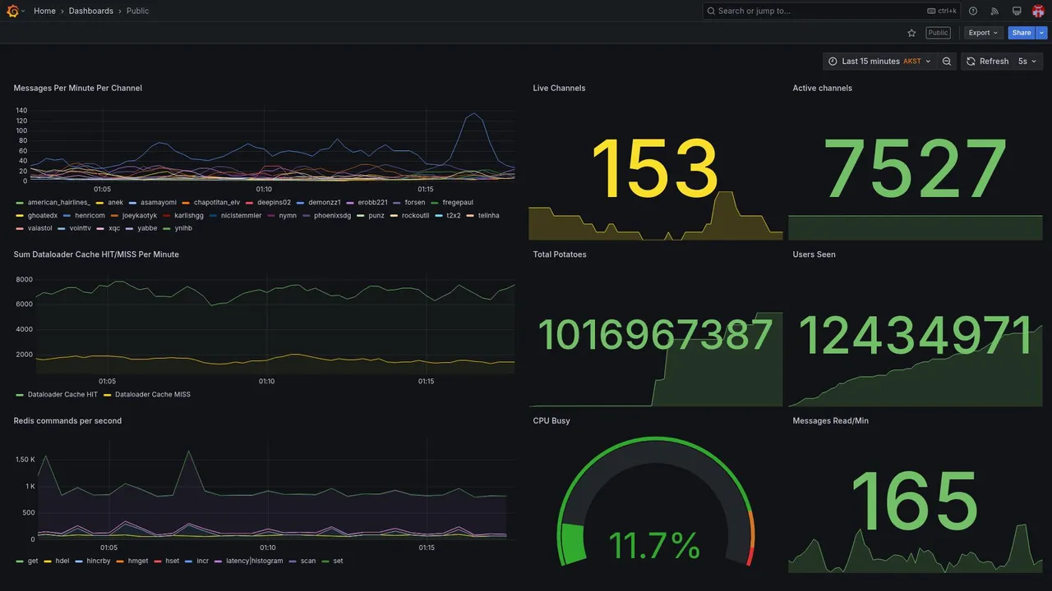Click the Public badge label
Viewport: 1052px width, 591px height.
(938, 33)
